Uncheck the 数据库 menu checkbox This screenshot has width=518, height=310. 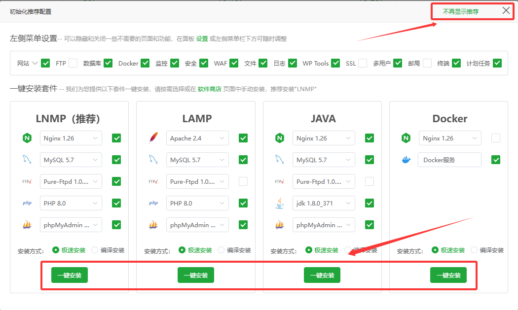click(x=108, y=63)
